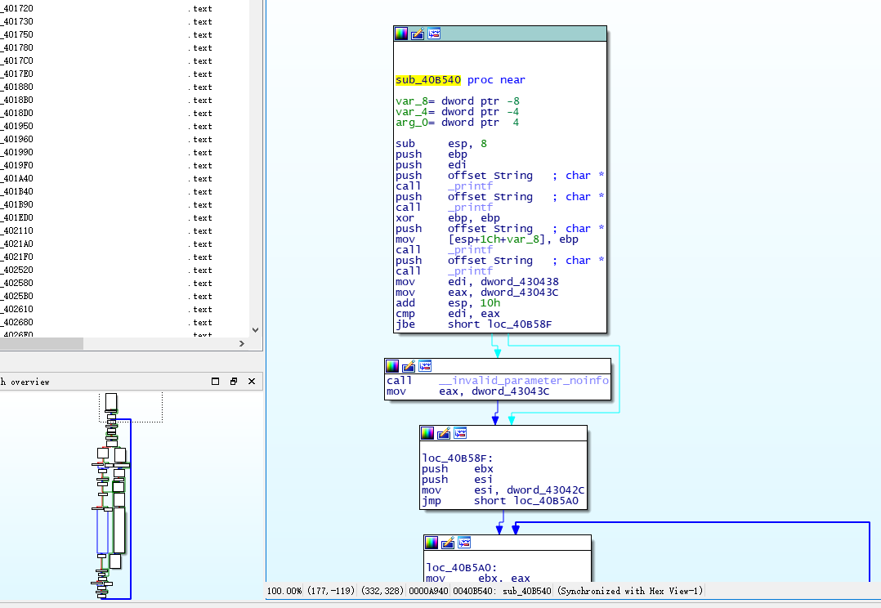Click group-nodes icon in sub_40B540 node header
Screen dimensions: 881x608
click(x=434, y=34)
